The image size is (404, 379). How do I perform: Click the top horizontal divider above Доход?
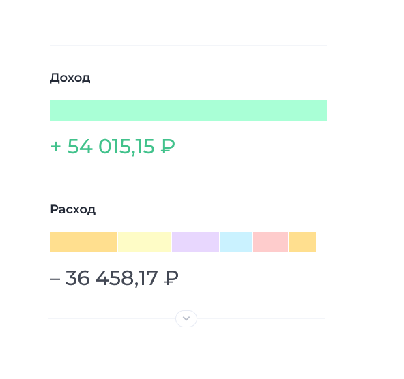point(188,46)
